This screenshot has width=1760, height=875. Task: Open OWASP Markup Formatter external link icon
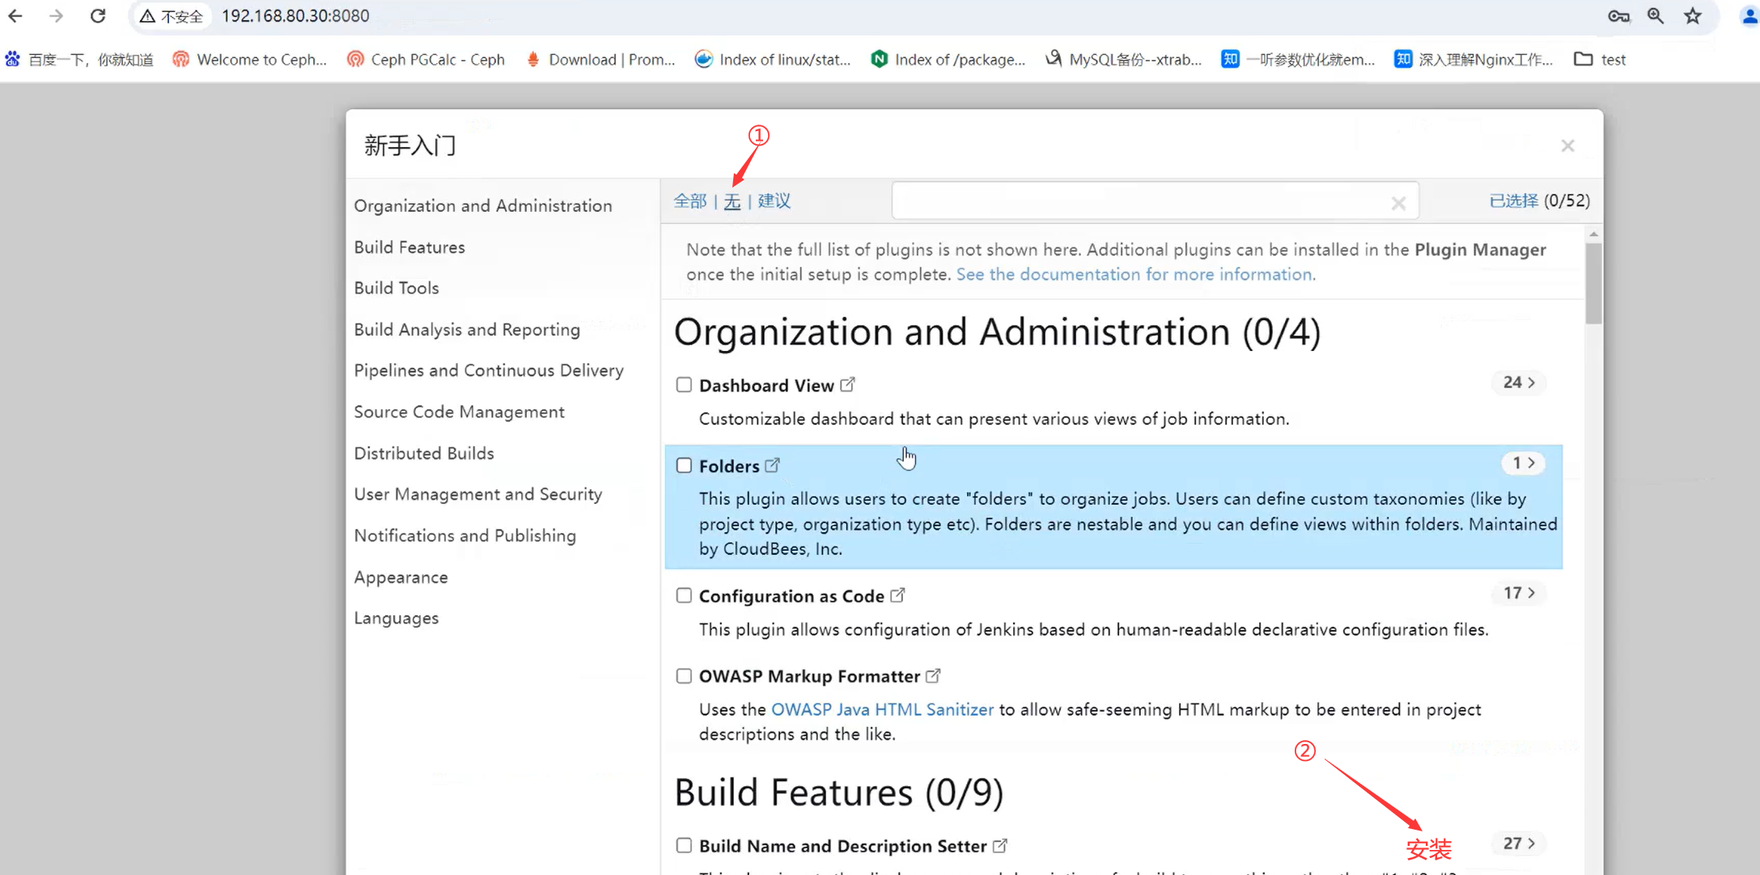933,675
